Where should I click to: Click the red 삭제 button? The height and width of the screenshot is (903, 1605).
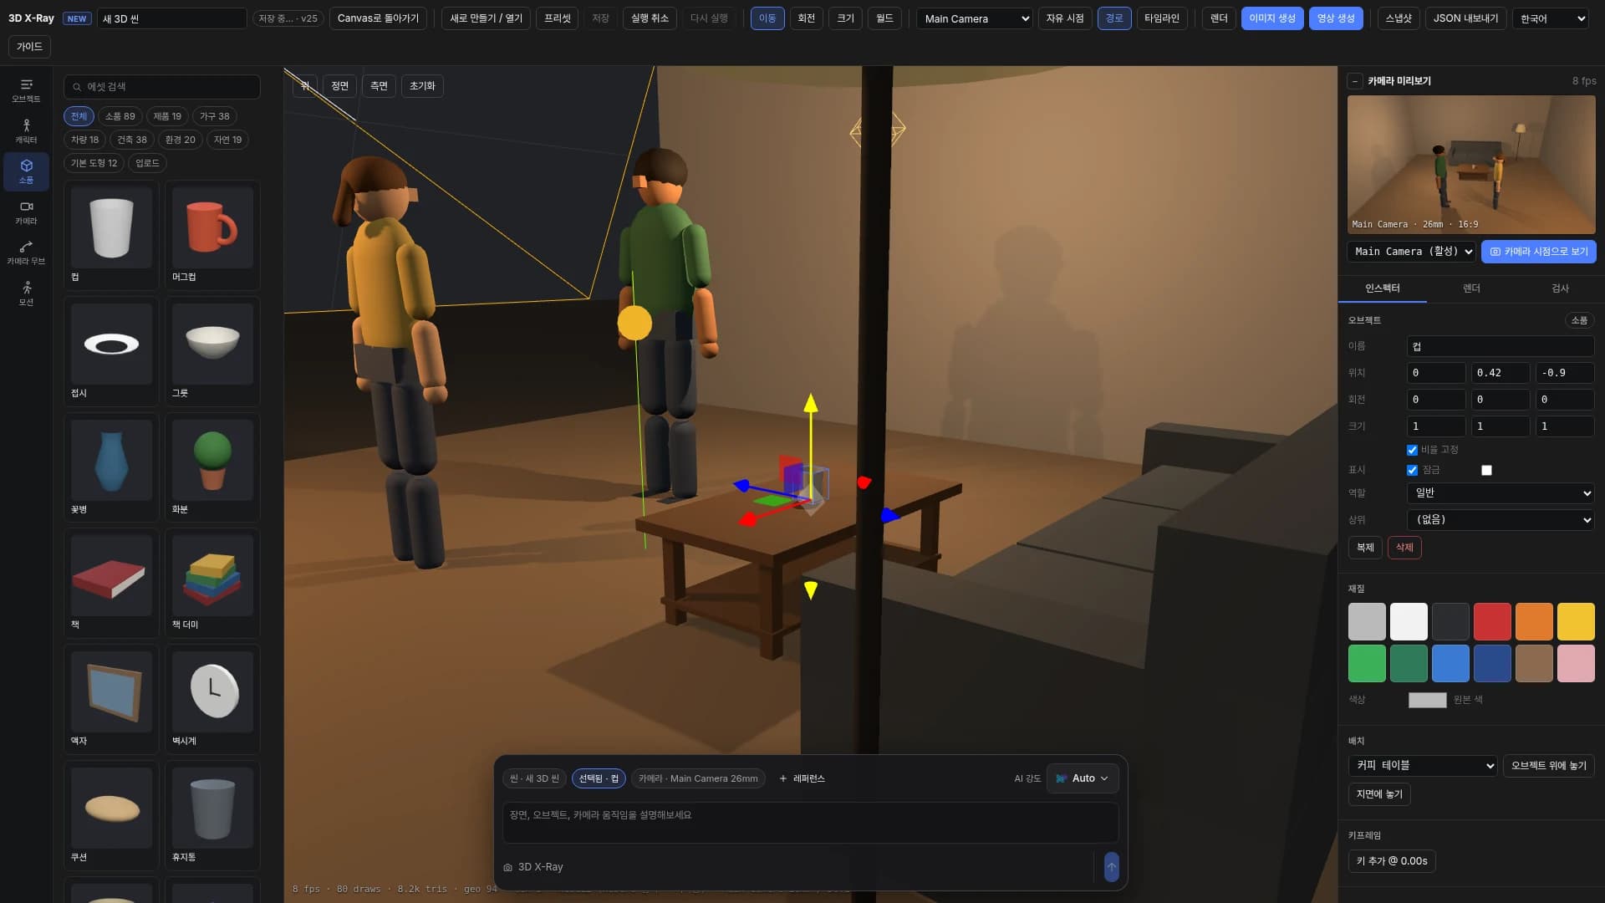click(x=1404, y=548)
